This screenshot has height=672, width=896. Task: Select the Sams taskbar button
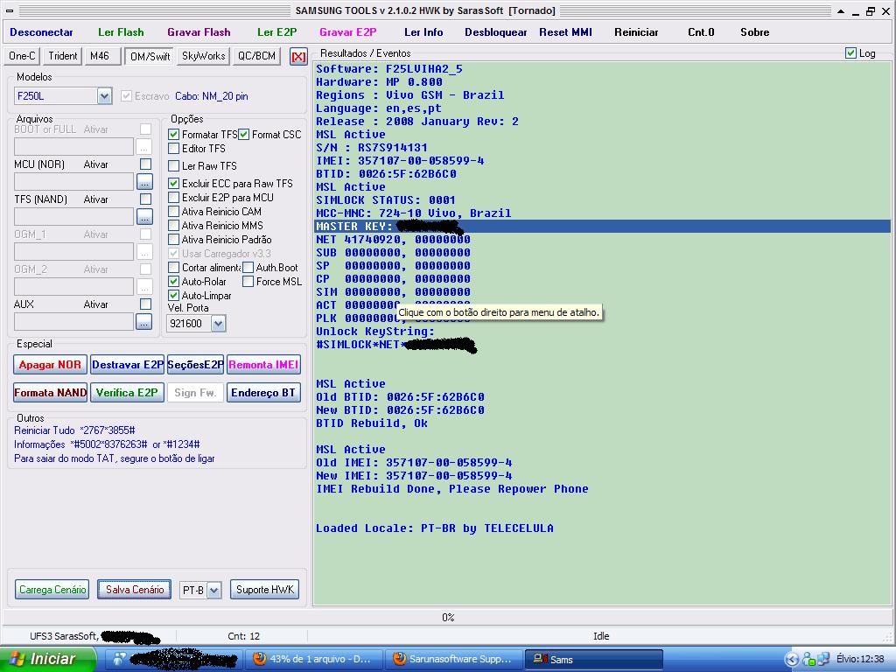click(x=593, y=659)
